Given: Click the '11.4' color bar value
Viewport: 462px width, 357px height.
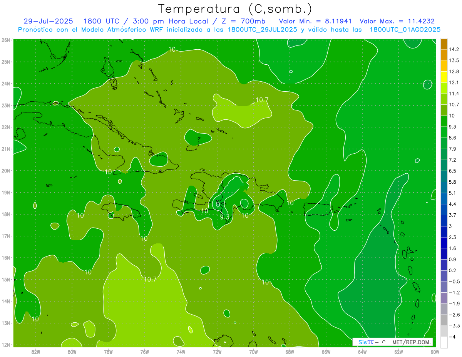Looking at the screenshot, I should (x=454, y=94).
